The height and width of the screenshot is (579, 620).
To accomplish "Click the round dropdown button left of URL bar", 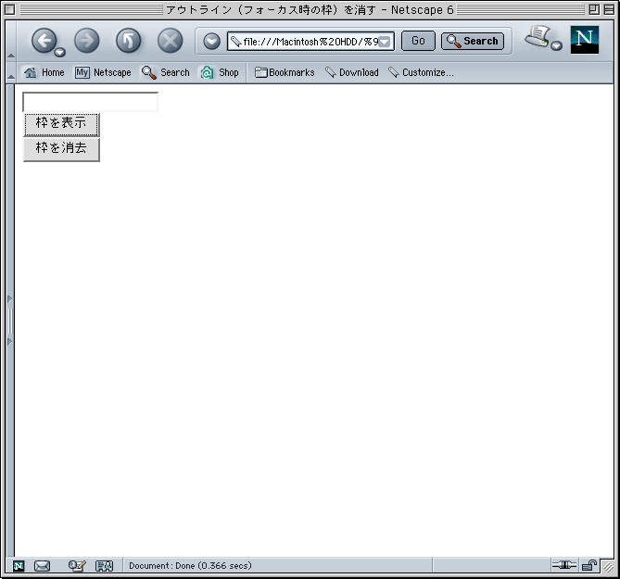I will point(212,41).
